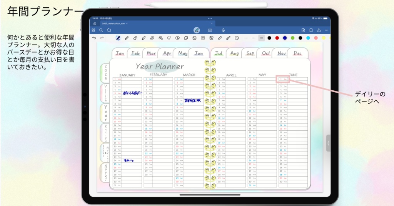394x206 pixels.
Task: Undo the last stroke
Action: [x=94, y=38]
